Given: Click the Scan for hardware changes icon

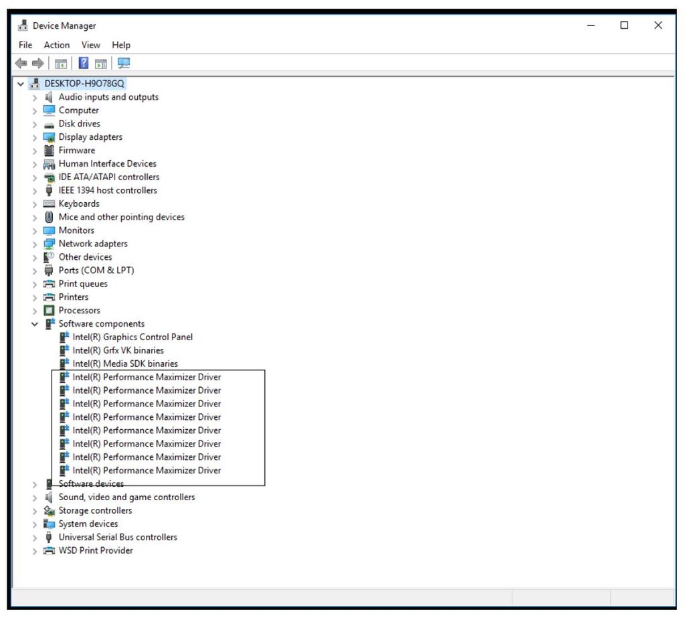Looking at the screenshot, I should pyautogui.click(x=123, y=63).
